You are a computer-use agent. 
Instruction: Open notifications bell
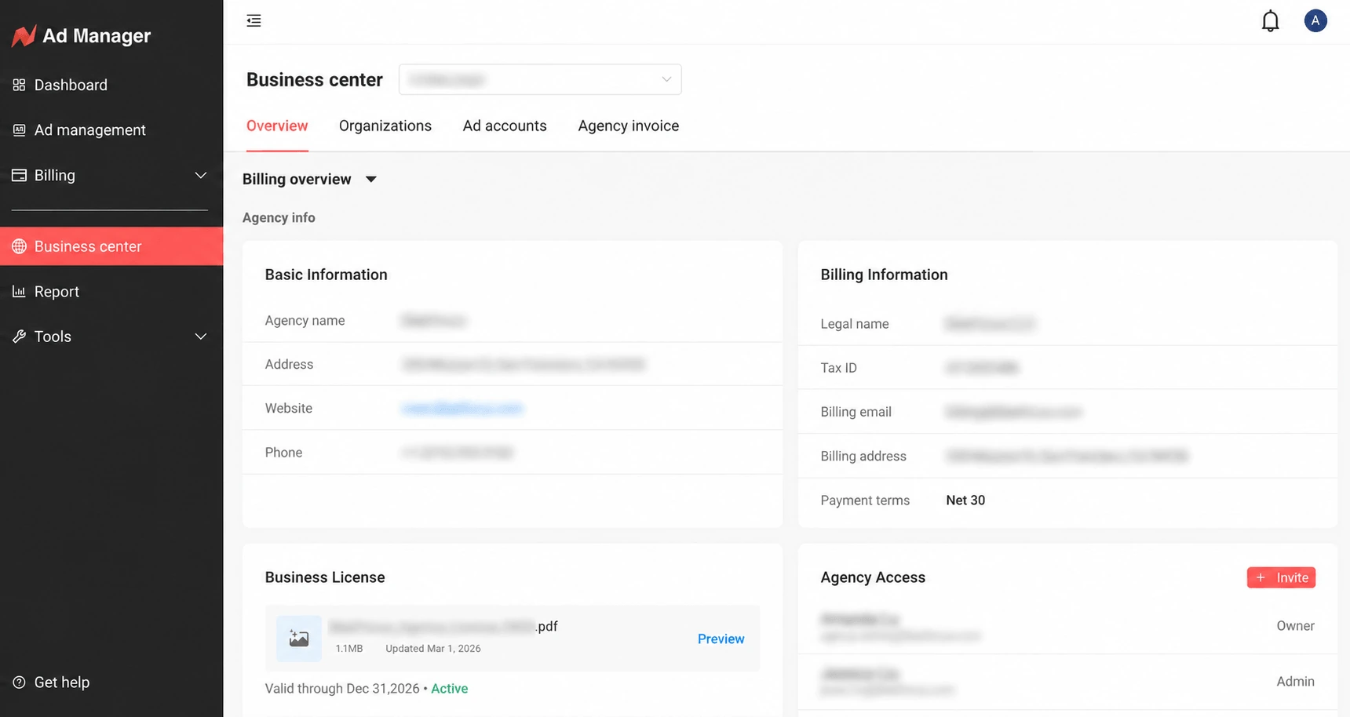coord(1270,21)
